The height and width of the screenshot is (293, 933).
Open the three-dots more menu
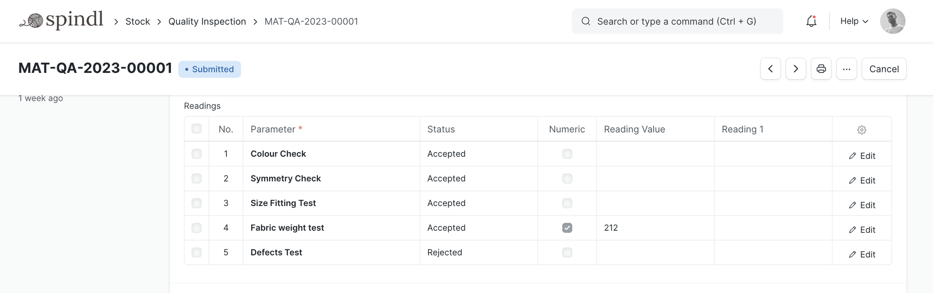[846, 69]
